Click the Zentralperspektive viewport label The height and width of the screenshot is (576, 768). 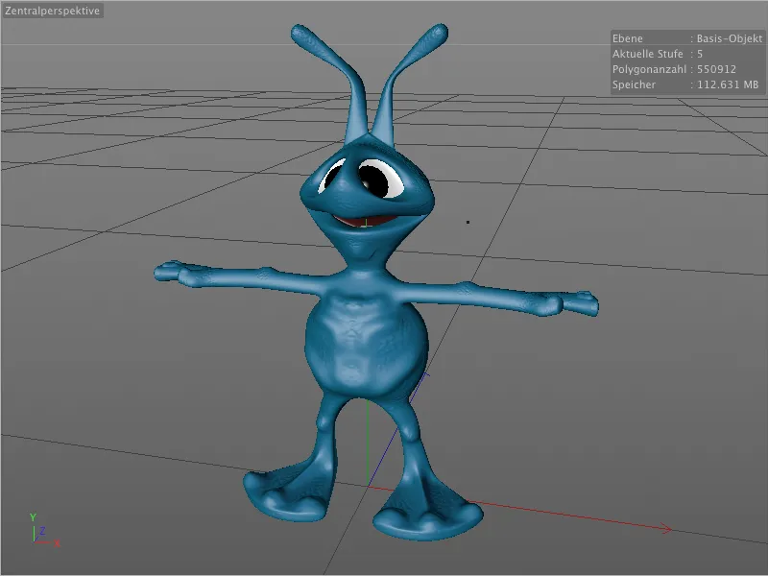coord(53,11)
